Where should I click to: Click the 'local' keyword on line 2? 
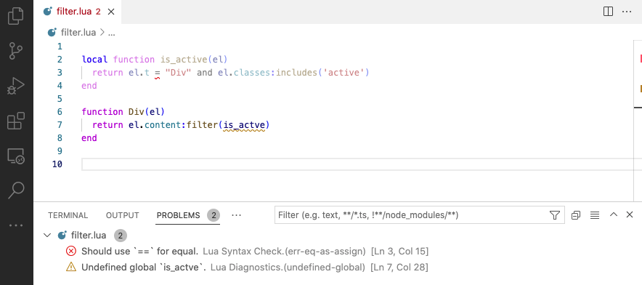click(x=94, y=60)
